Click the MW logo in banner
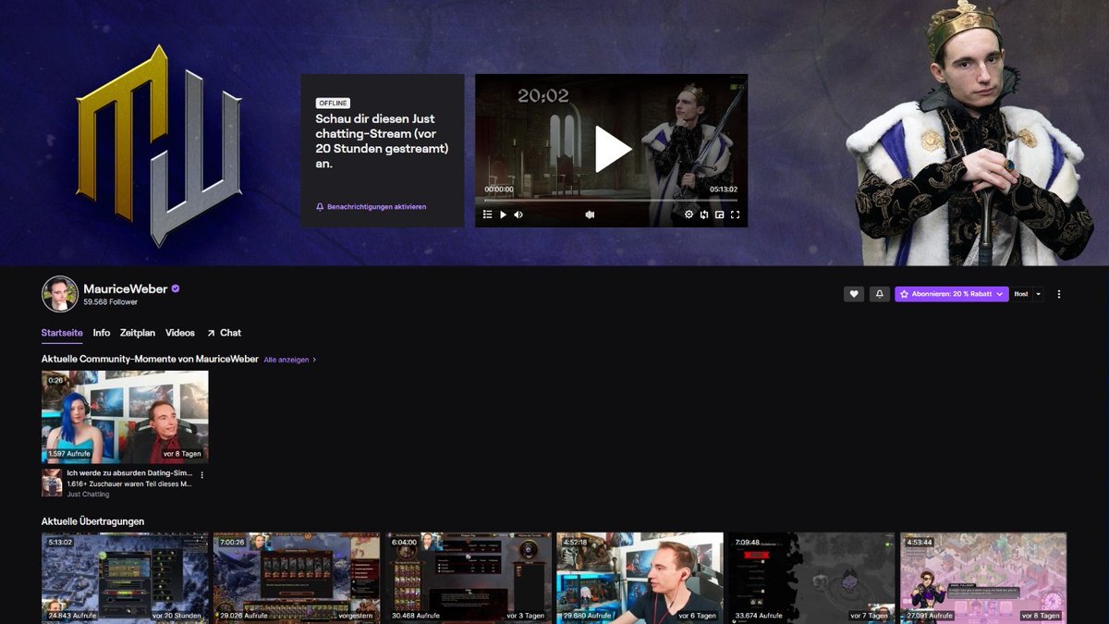Screen dimensions: 1109x624 point(159,146)
